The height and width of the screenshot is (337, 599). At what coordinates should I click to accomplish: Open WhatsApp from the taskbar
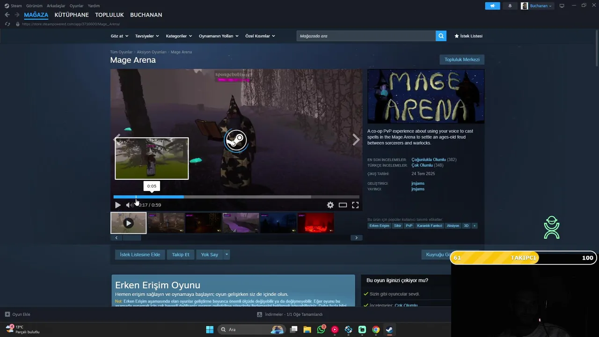coord(321,330)
